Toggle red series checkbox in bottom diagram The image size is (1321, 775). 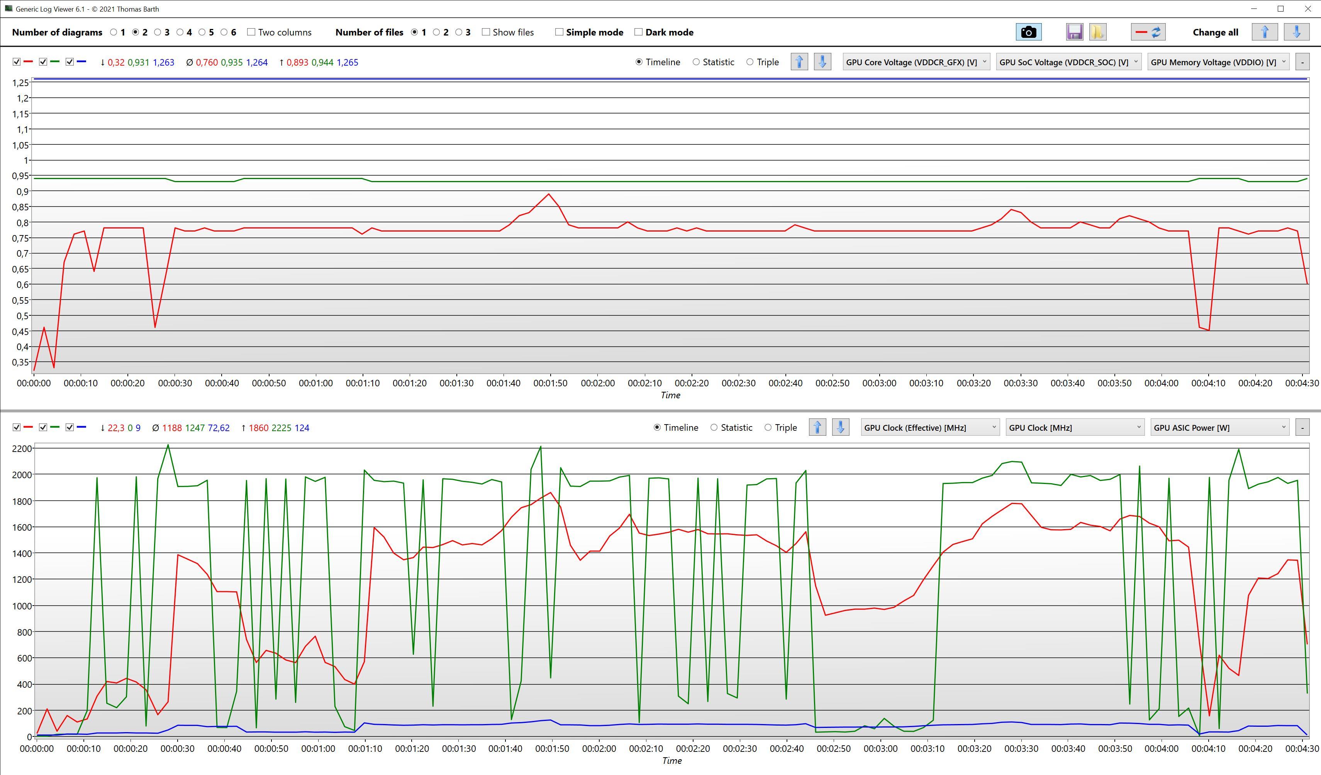coord(17,428)
